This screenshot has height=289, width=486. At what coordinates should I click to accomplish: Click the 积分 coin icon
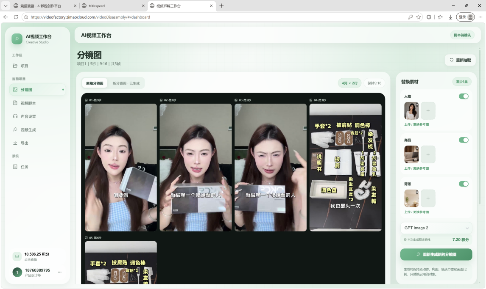[x=17, y=256]
